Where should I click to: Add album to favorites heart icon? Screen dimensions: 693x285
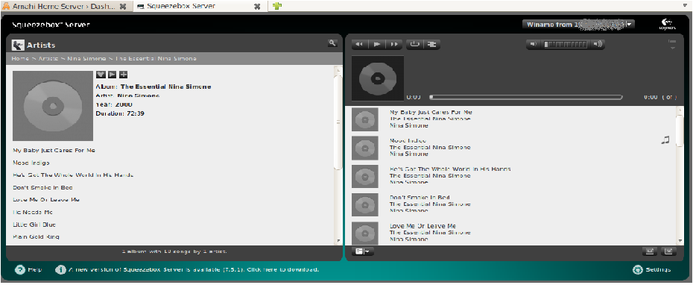pos(101,75)
